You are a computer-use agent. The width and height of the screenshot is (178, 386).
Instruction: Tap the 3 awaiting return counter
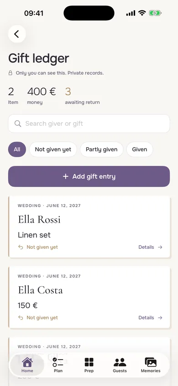coord(82,96)
